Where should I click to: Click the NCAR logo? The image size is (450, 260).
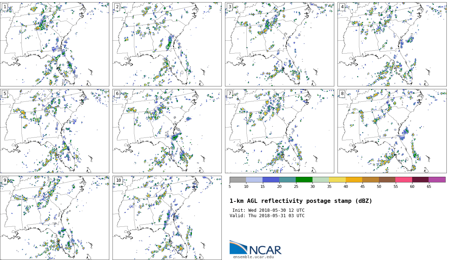255,247
